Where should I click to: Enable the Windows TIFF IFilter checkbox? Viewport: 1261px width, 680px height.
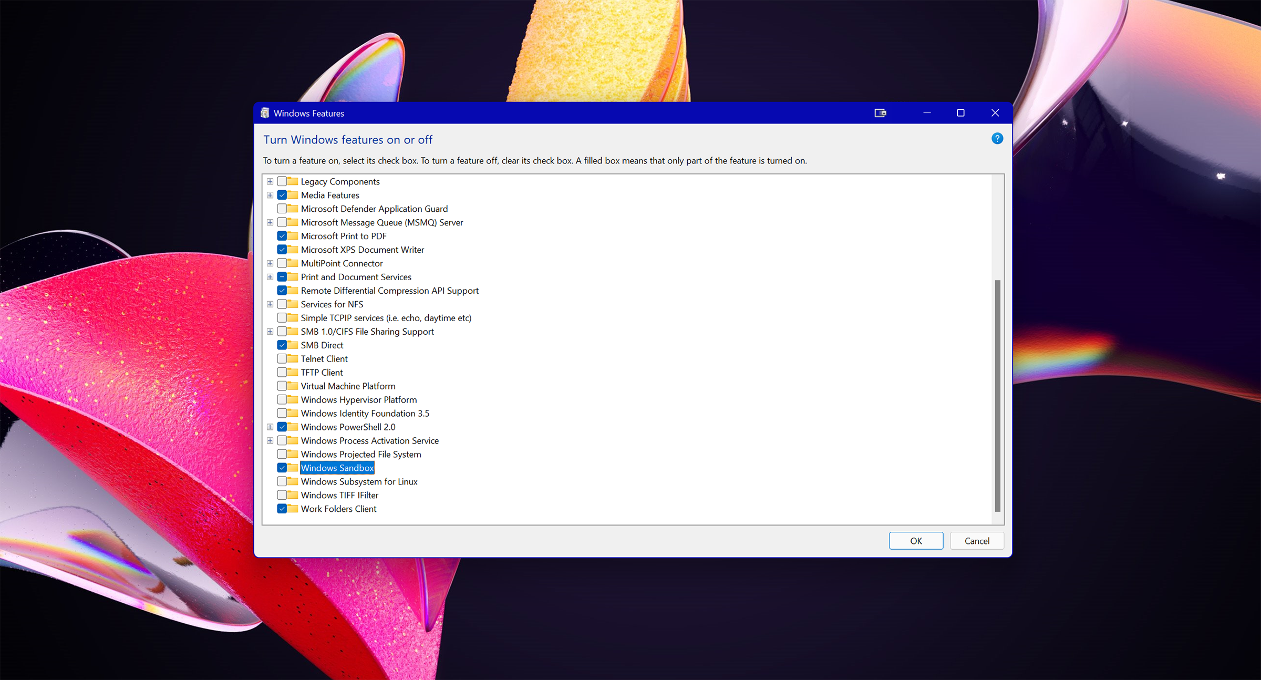point(282,495)
